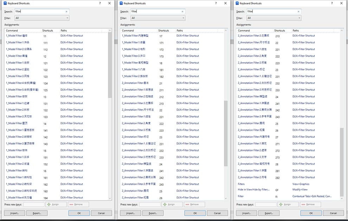This screenshot has height=221, width=348.
Task: Select the 1_Model Filter row with shortcut 15
Action: coord(56,150)
